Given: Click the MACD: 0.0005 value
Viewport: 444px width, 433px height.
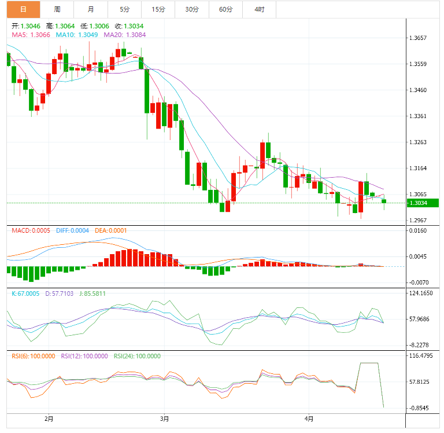Looking at the screenshot, I should point(31,230).
